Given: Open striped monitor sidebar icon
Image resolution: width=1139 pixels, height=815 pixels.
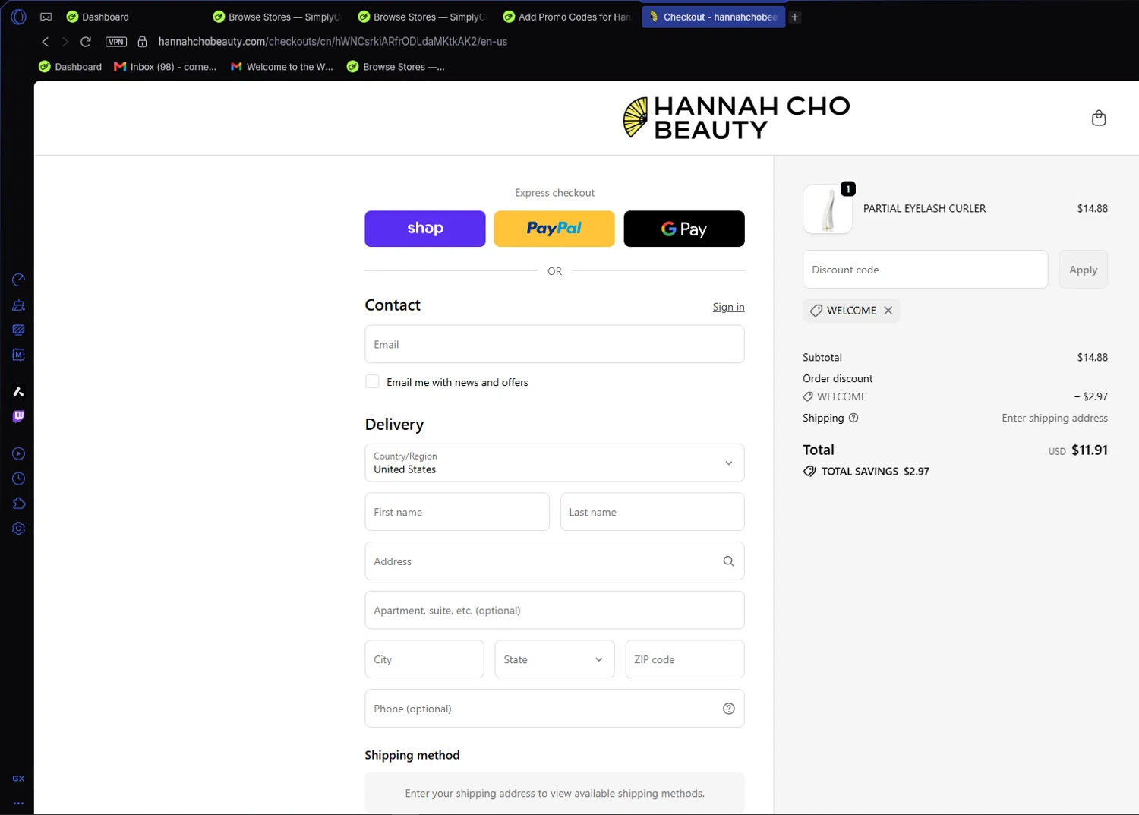Looking at the screenshot, I should point(19,330).
